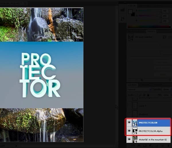Click the background color swatch in Color panel

click(133, 14)
